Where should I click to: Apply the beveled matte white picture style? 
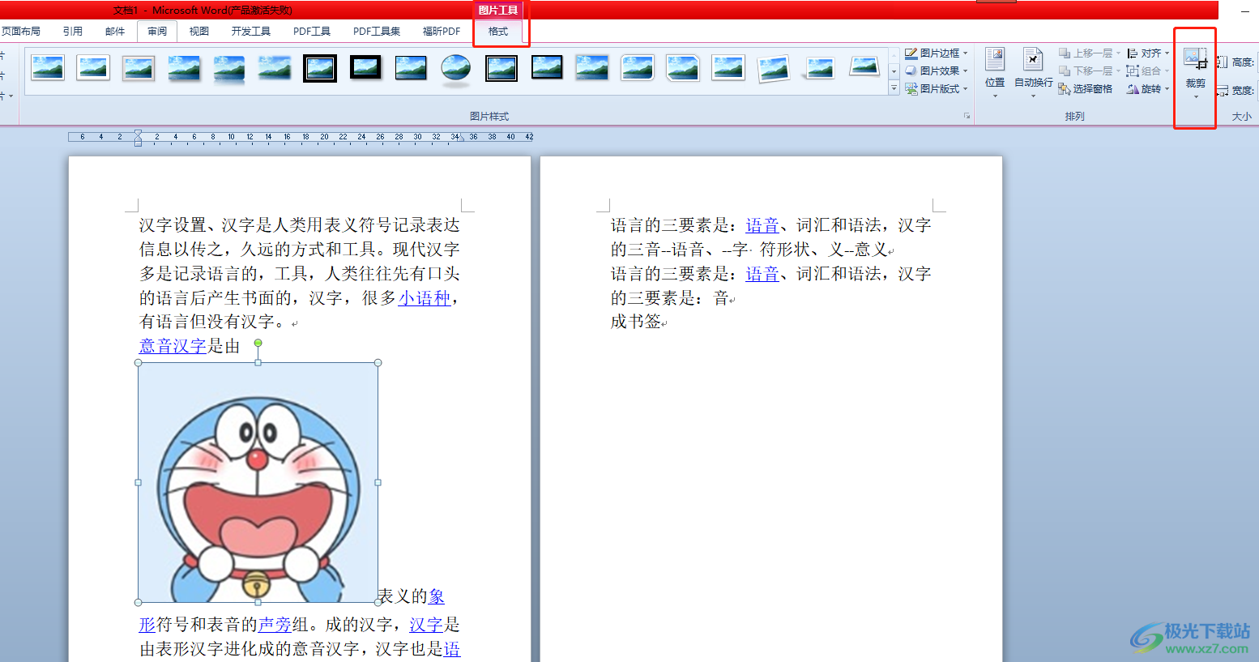93,68
